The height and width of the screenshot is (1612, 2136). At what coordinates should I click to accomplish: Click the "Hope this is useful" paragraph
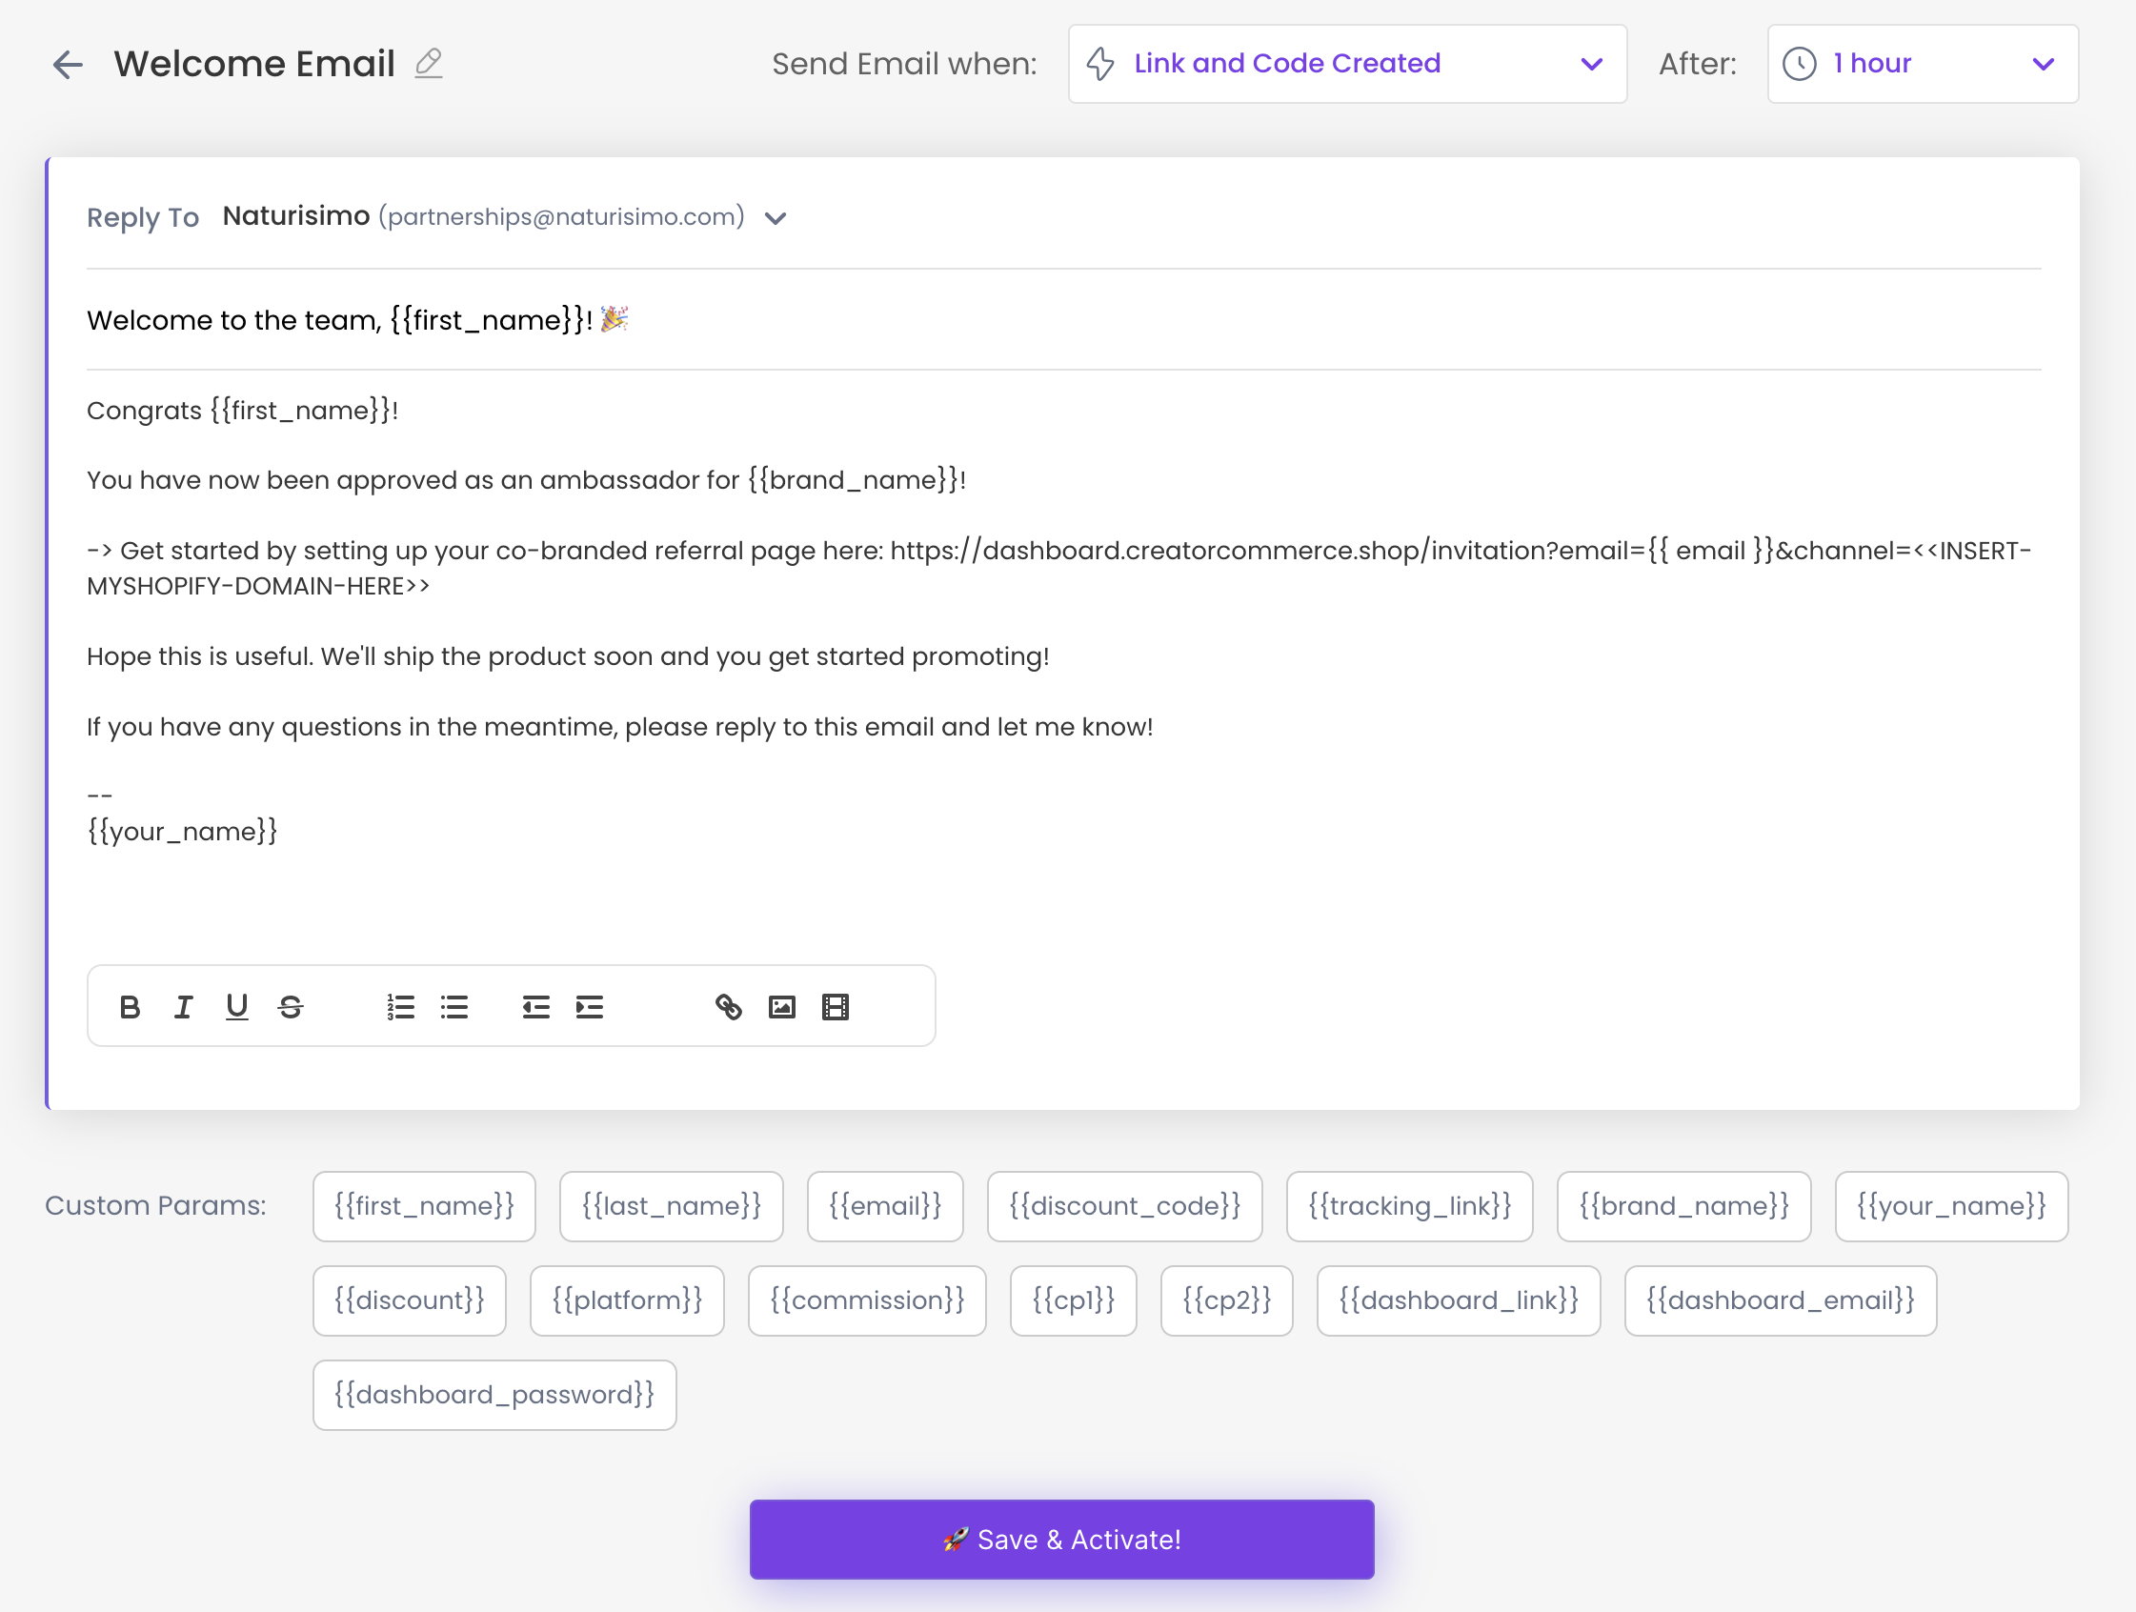pos(568,656)
